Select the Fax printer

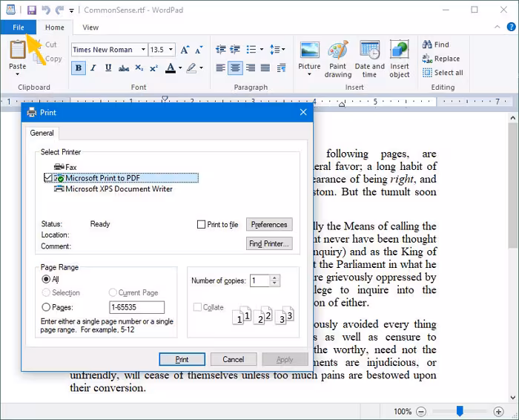pyautogui.click(x=65, y=167)
